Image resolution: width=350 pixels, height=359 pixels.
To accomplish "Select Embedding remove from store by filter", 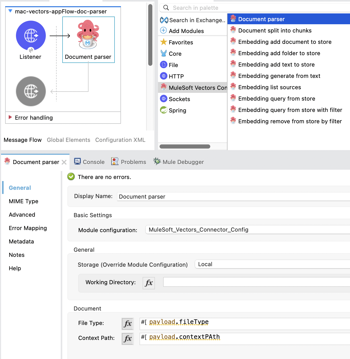I will [286, 121].
